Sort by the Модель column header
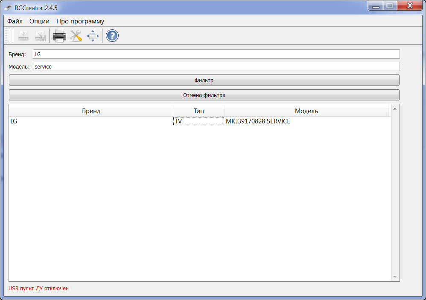Image resolution: width=426 pixels, height=300 pixels. 306,111
